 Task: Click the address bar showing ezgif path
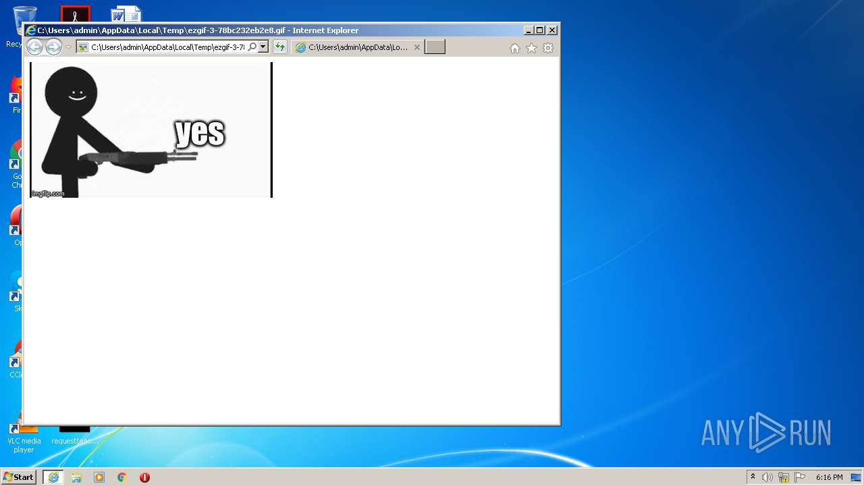pyautogui.click(x=167, y=47)
